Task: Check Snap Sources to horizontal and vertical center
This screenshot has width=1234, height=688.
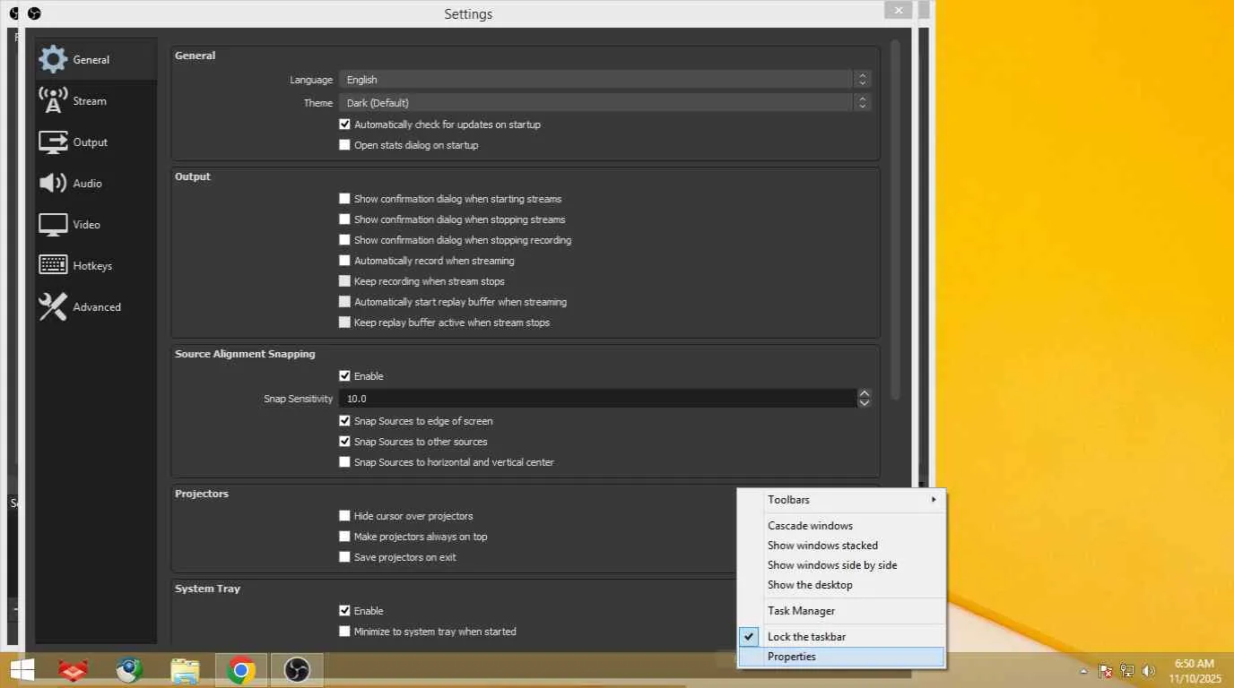Action: pyautogui.click(x=344, y=462)
